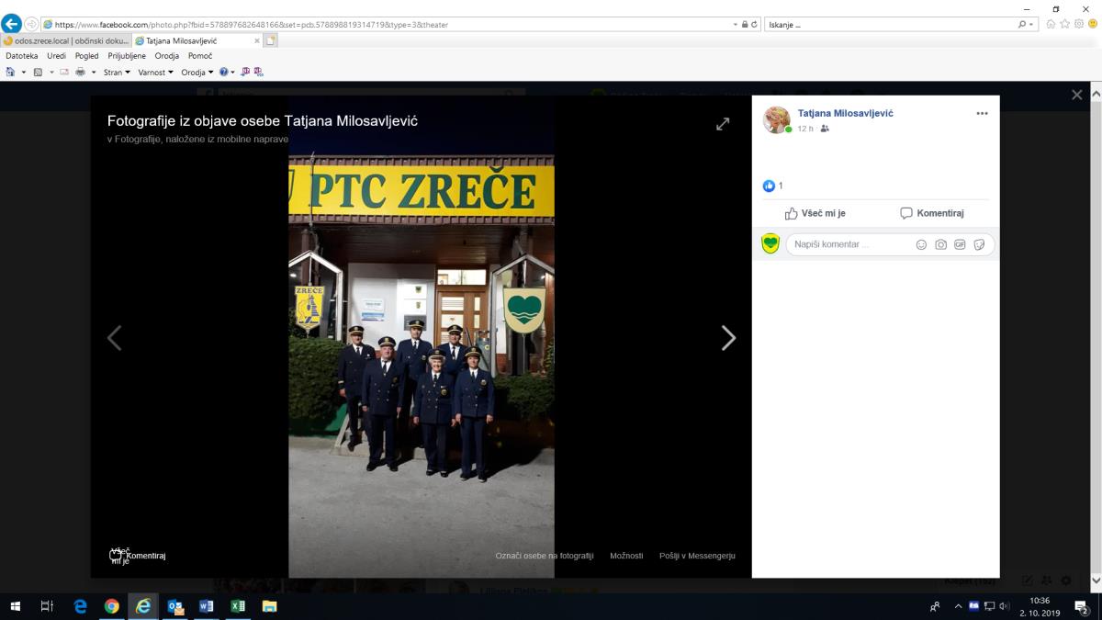
Task: Click the search magnifier icon
Action: 1022,24
